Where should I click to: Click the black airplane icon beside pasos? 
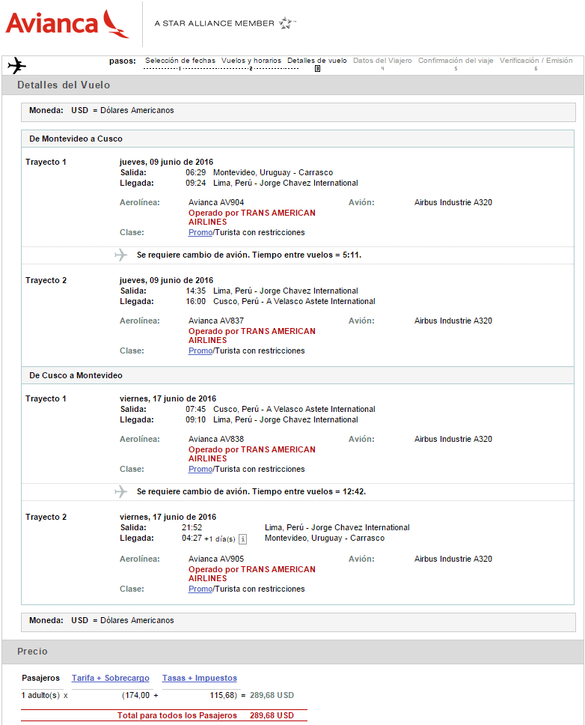click(16, 65)
